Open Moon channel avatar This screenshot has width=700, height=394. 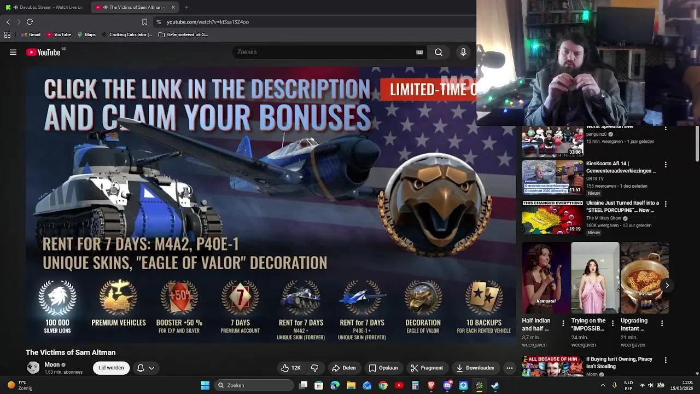[33, 368]
